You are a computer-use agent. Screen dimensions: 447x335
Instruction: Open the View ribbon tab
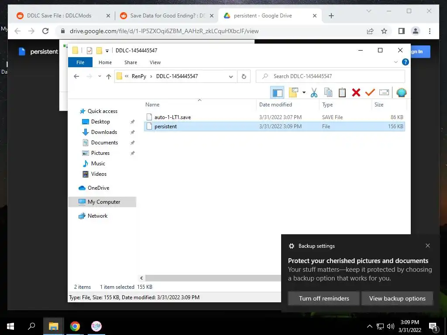coord(155,62)
